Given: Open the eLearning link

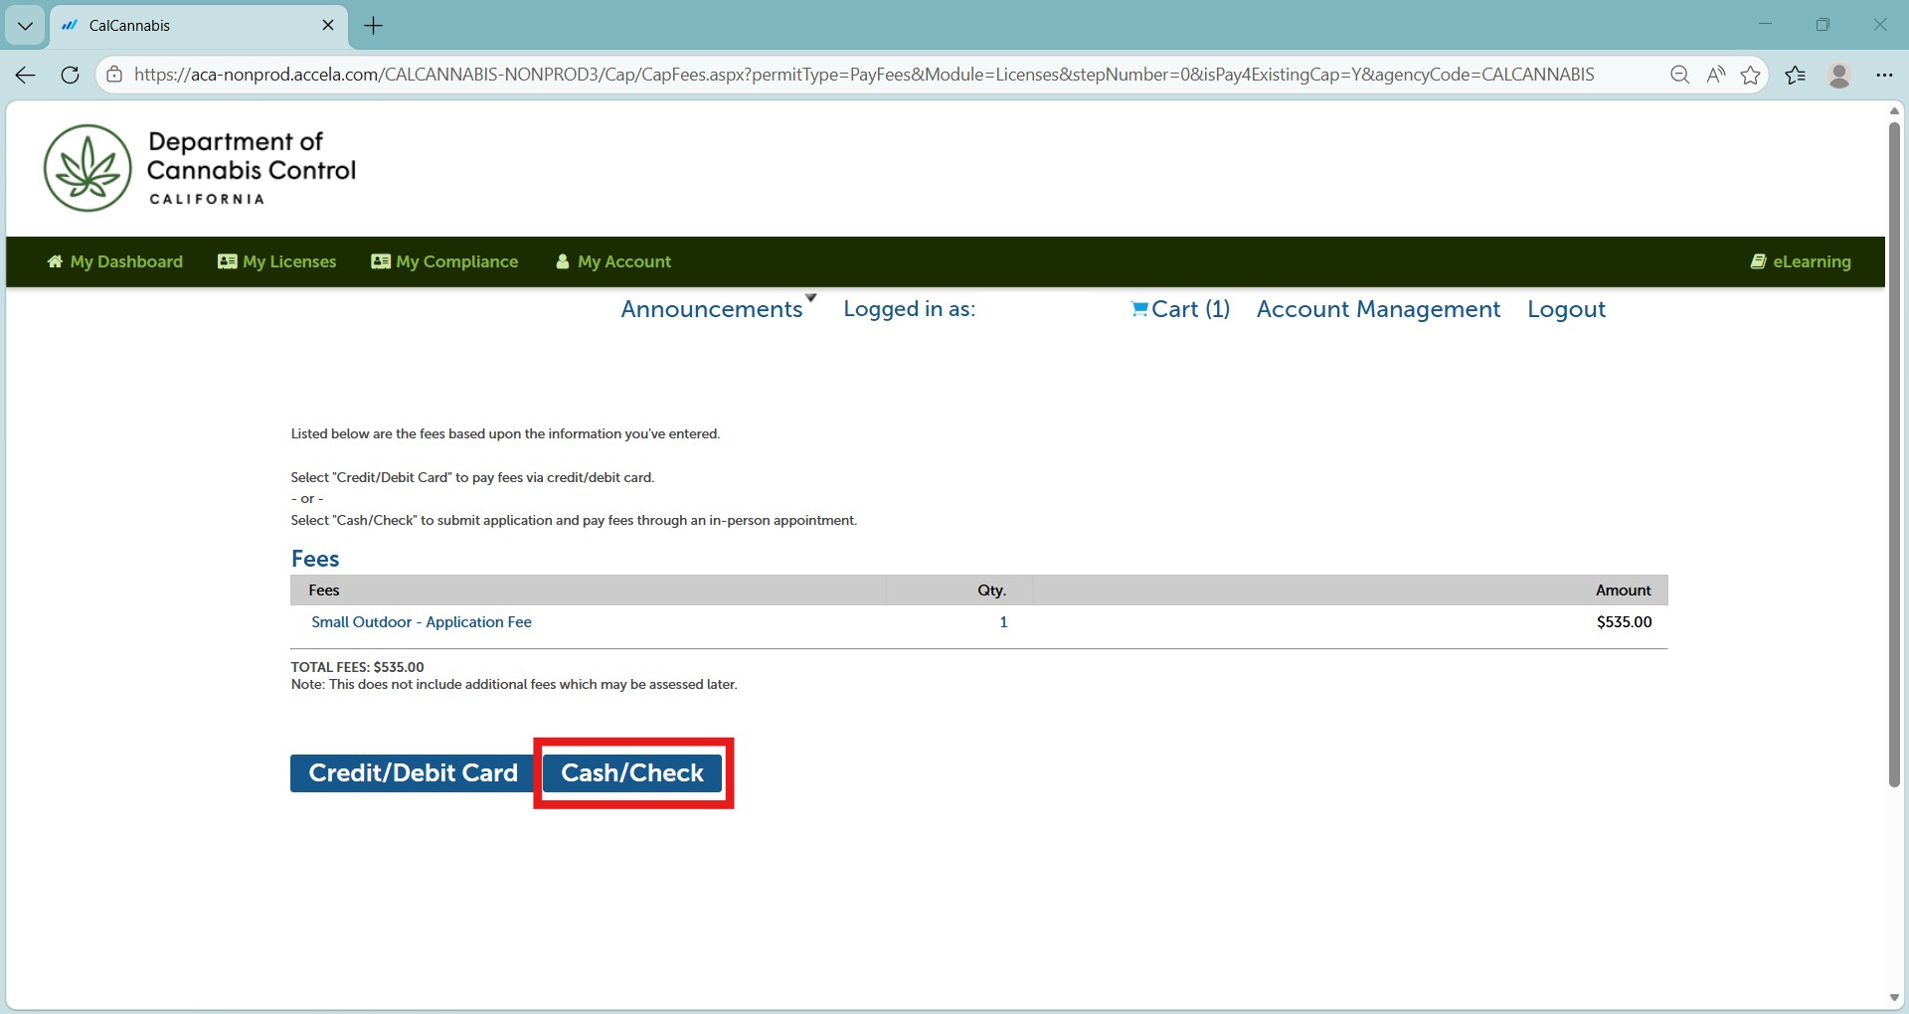Looking at the screenshot, I should point(1801,261).
